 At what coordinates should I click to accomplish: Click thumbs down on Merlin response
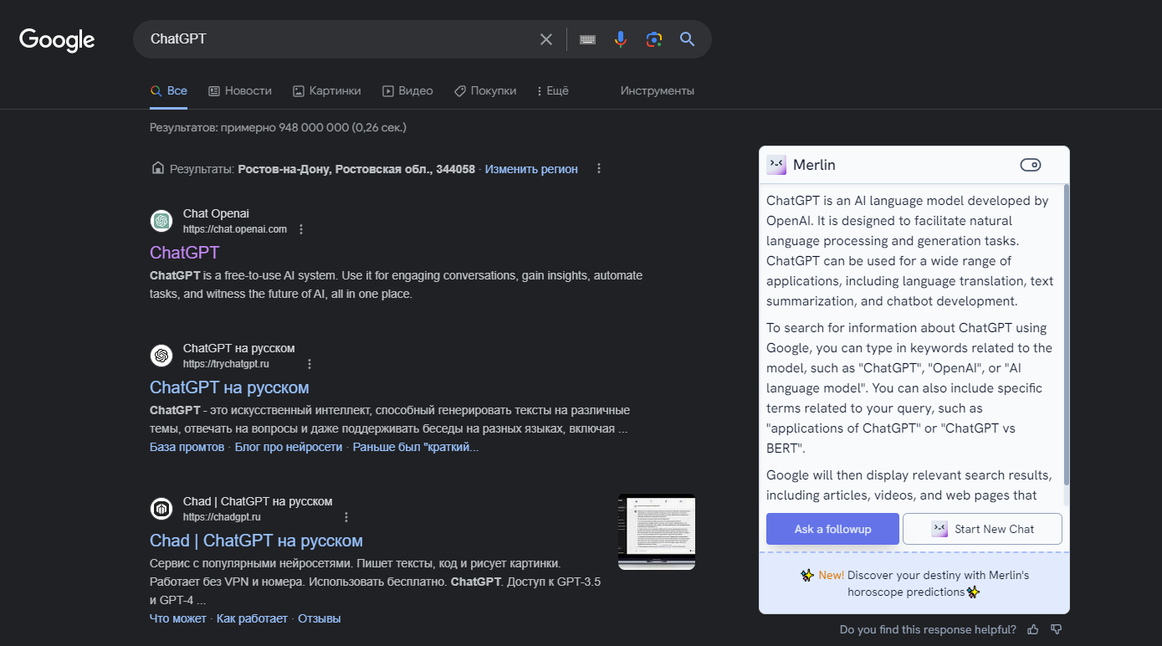tap(1057, 629)
